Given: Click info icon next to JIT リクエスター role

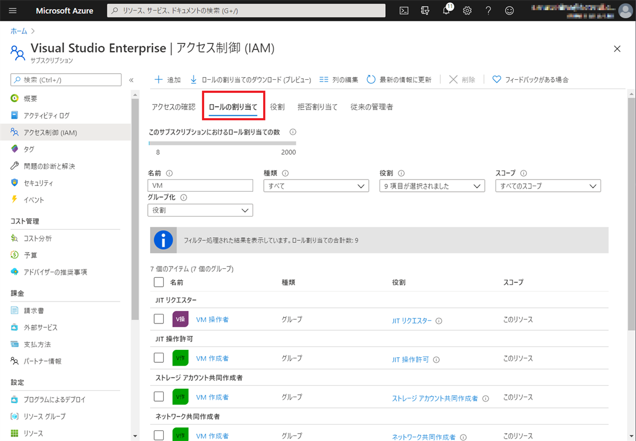Looking at the screenshot, I should coord(439,321).
